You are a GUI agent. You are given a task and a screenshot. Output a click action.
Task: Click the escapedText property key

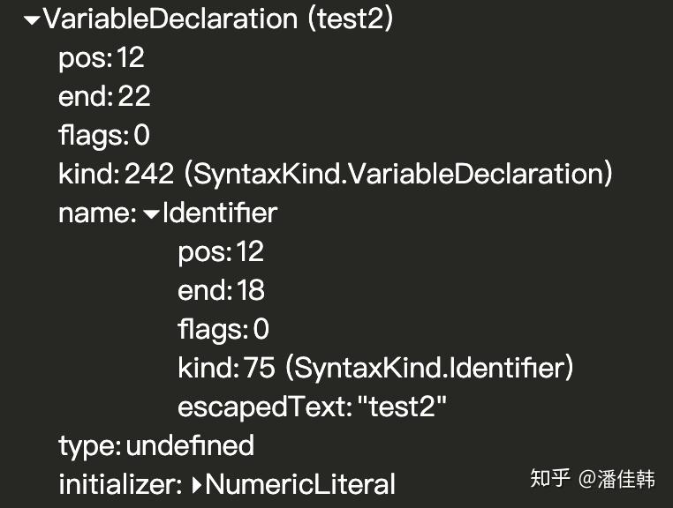pyautogui.click(x=263, y=407)
